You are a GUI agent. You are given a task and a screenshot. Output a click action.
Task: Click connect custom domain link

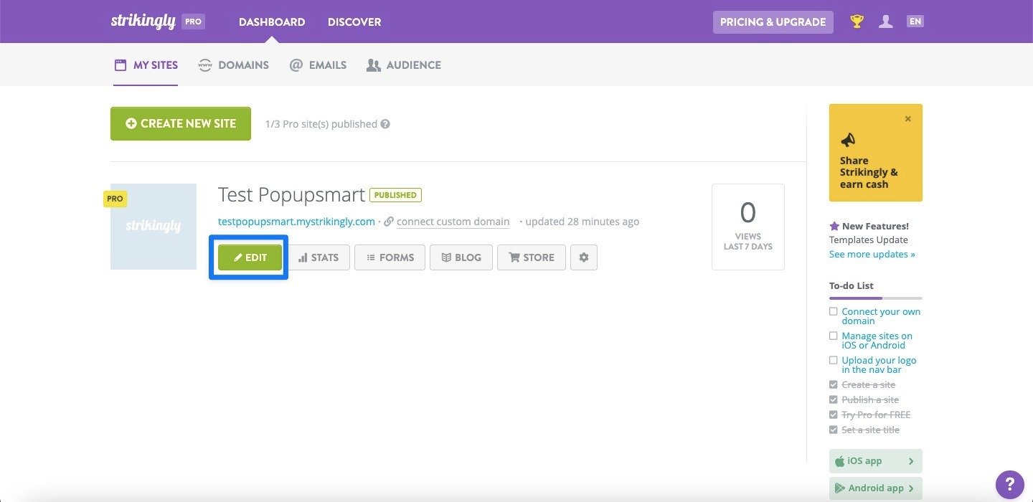(x=453, y=222)
